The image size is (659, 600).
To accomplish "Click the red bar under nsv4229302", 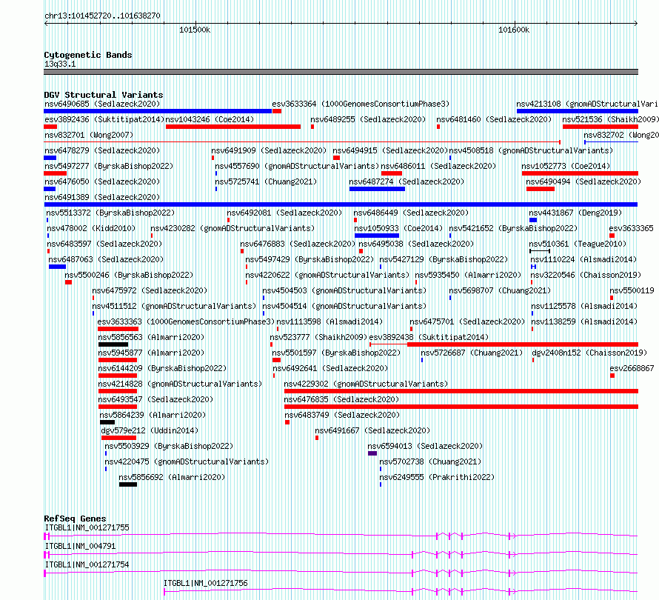I will pyautogui.click(x=461, y=391).
